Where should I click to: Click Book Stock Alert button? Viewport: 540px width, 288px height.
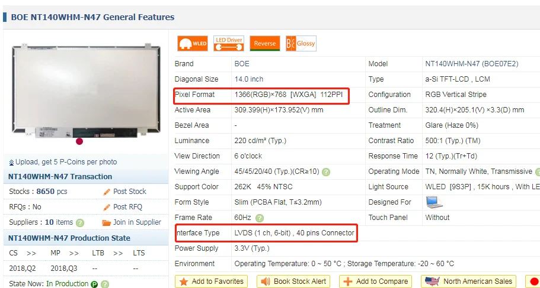[293, 281]
